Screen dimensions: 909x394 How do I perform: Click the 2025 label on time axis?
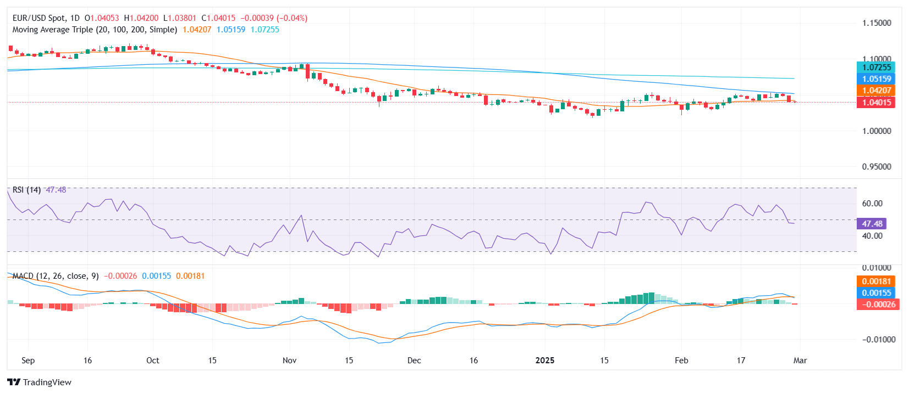tap(545, 361)
